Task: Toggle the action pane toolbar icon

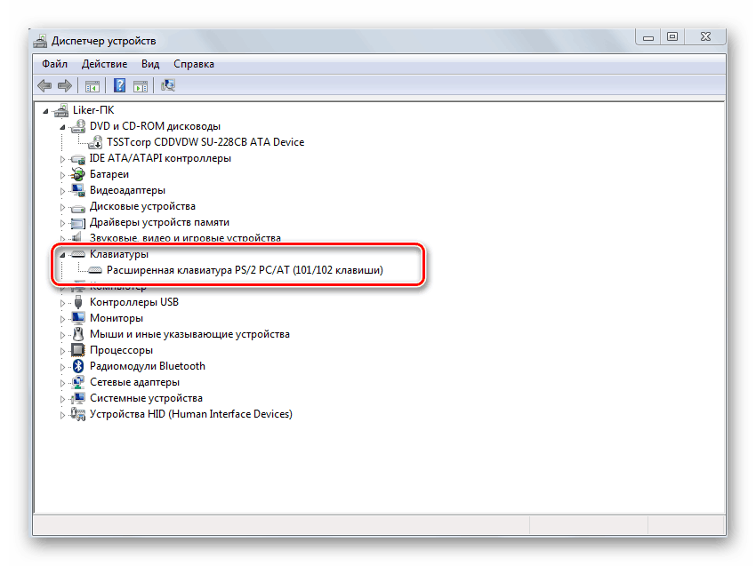Action: [141, 86]
